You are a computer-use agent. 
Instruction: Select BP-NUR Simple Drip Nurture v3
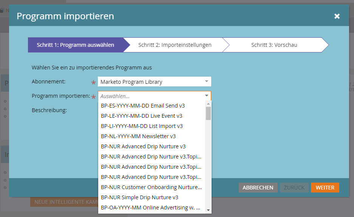click(139, 197)
